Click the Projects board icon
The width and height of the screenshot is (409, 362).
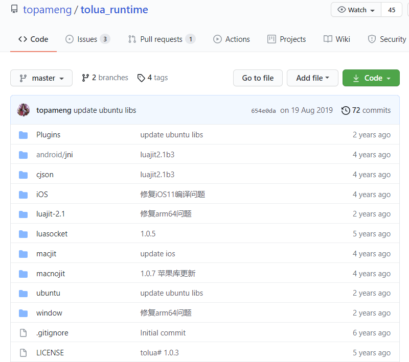tap(271, 39)
